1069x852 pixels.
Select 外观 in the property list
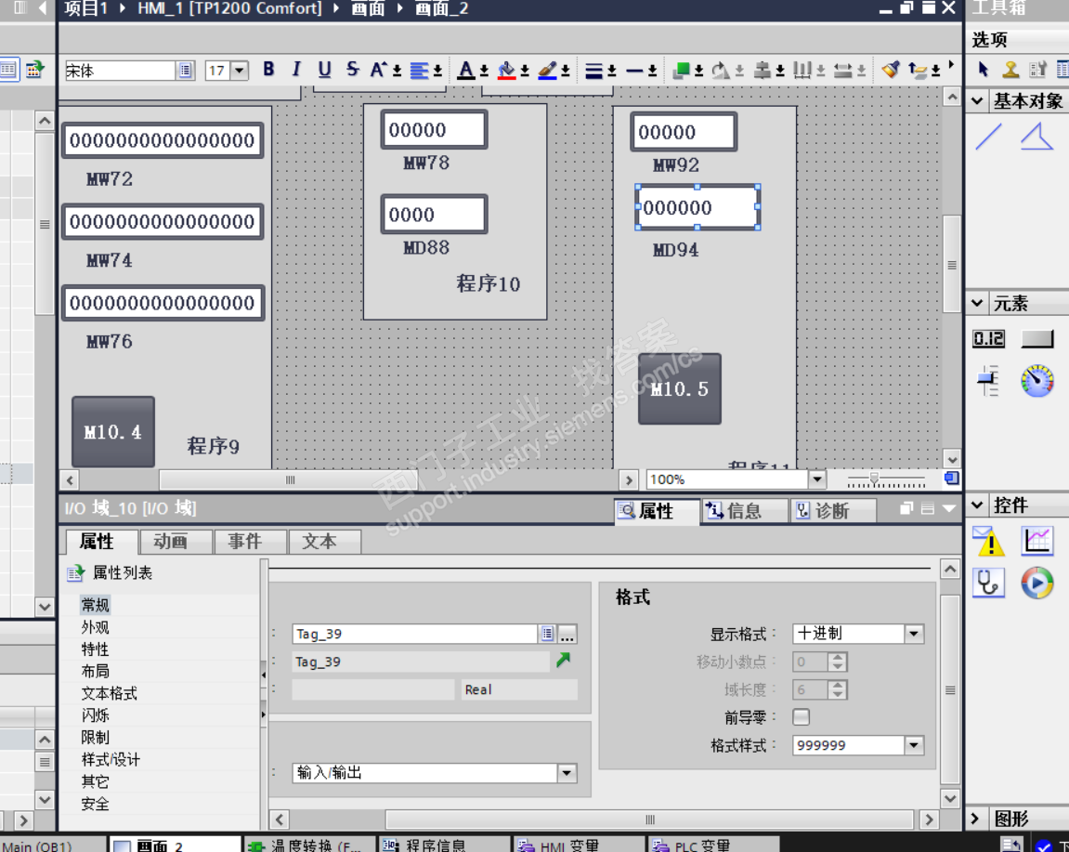(x=96, y=627)
